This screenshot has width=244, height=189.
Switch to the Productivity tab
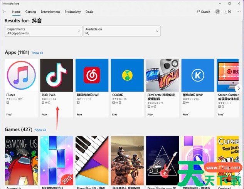tap(73, 12)
